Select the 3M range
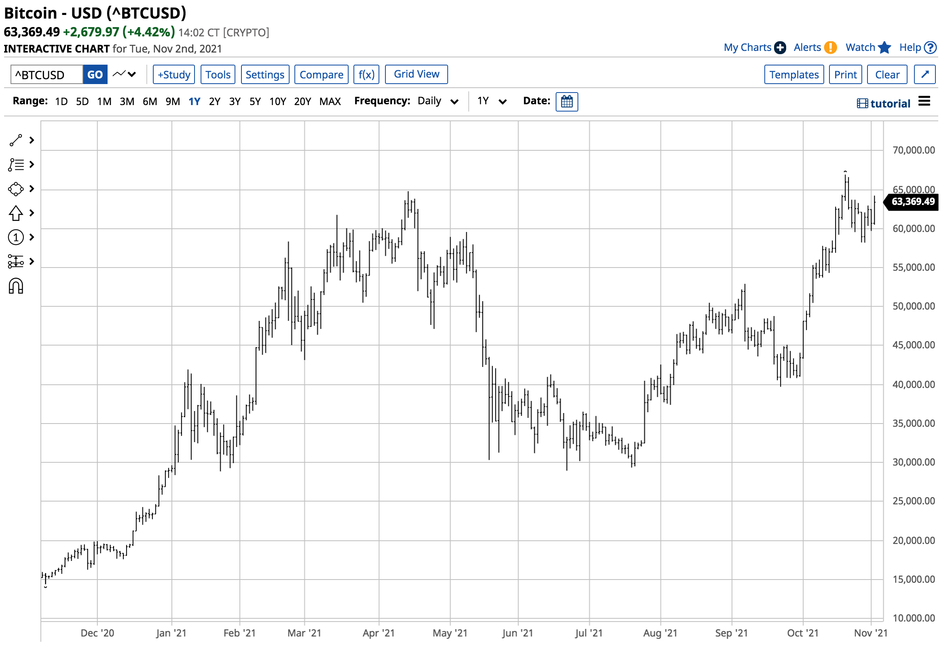The width and height of the screenshot is (952, 645). tap(127, 101)
